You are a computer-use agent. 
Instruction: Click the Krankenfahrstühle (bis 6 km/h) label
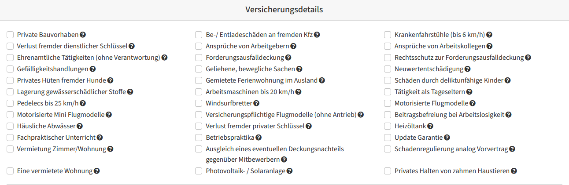tap(440, 35)
